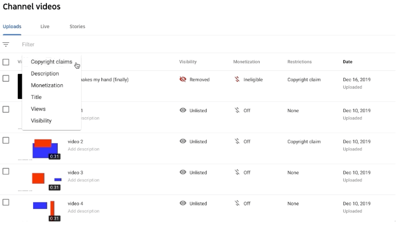Click the Removed visibility icon for Dec 16 video
The width and height of the screenshot is (396, 226).
click(183, 80)
